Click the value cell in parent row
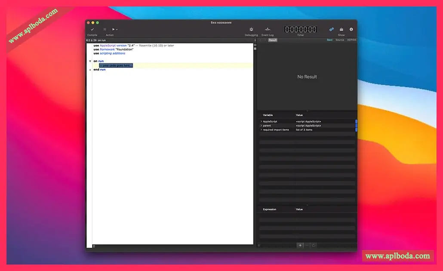443x271 pixels. (x=308, y=126)
